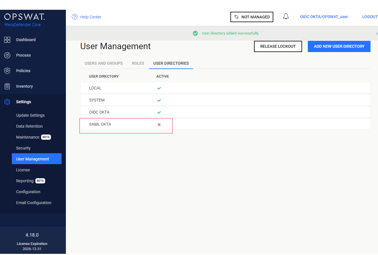Click the LOGOUT link

(x=370, y=17)
